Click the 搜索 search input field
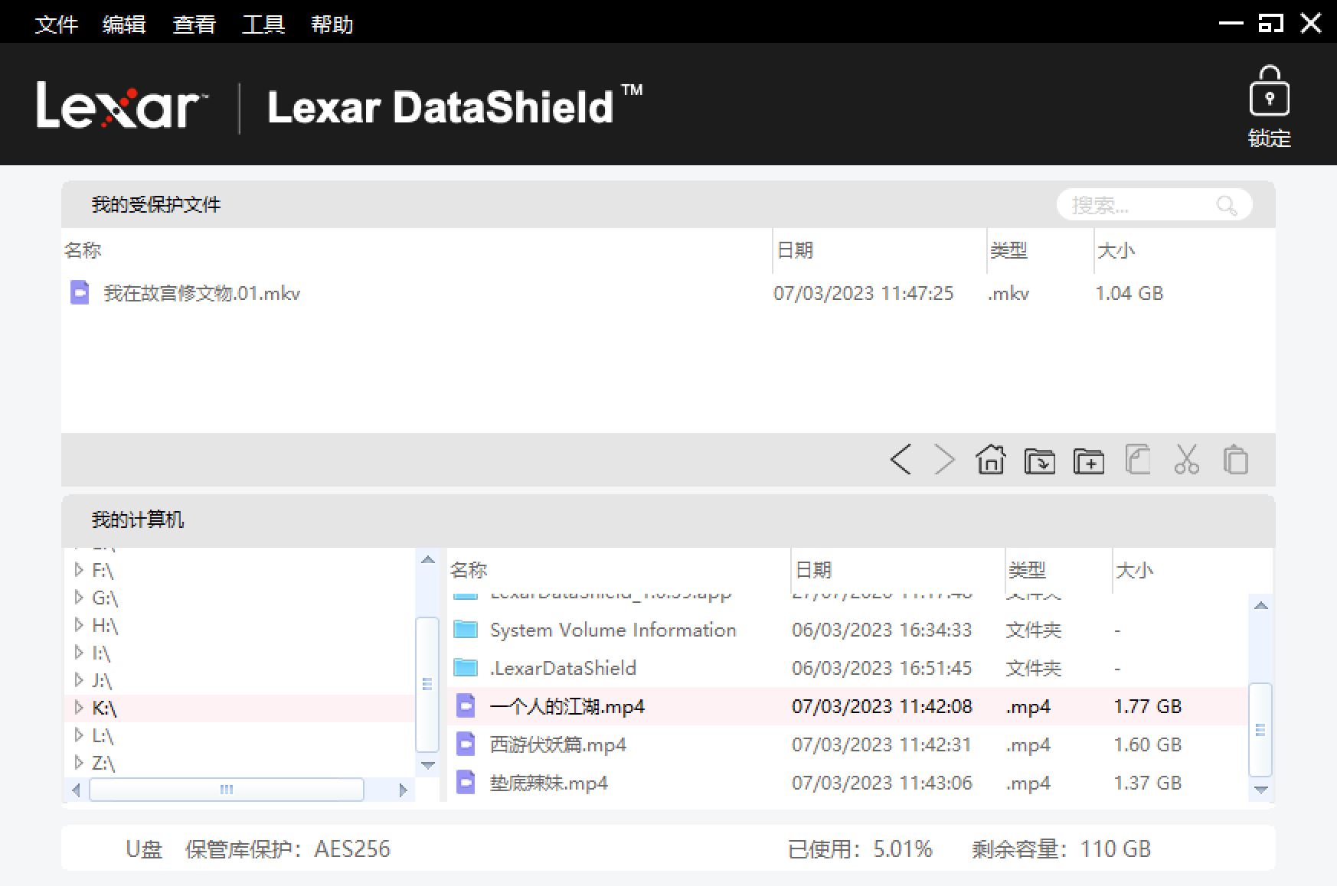Viewport: 1337px width, 886px height. point(1137,205)
